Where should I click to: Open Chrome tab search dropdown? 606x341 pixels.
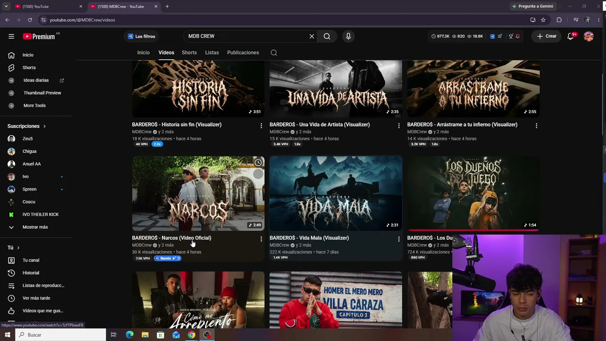(6, 6)
